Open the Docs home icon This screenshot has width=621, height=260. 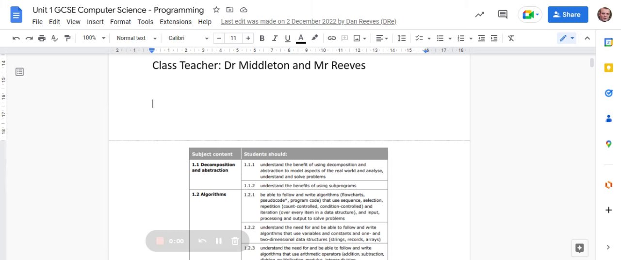point(16,15)
